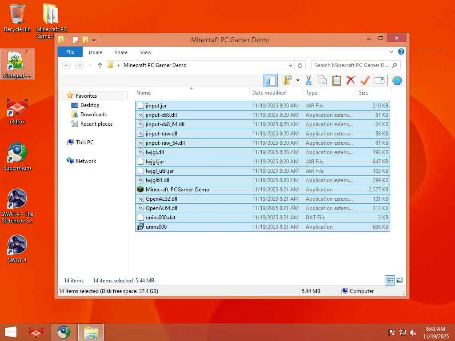
Task: Click the muted volume tray icon
Action: tap(413, 333)
